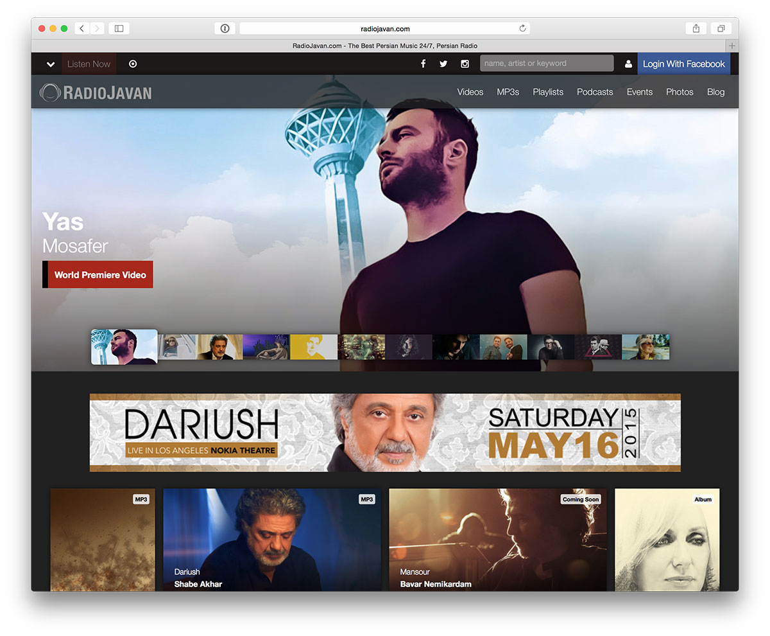Viewport: 770px width, 636px height.
Task: Click the Dariush Nokia Theatre concert banner
Action: point(385,432)
